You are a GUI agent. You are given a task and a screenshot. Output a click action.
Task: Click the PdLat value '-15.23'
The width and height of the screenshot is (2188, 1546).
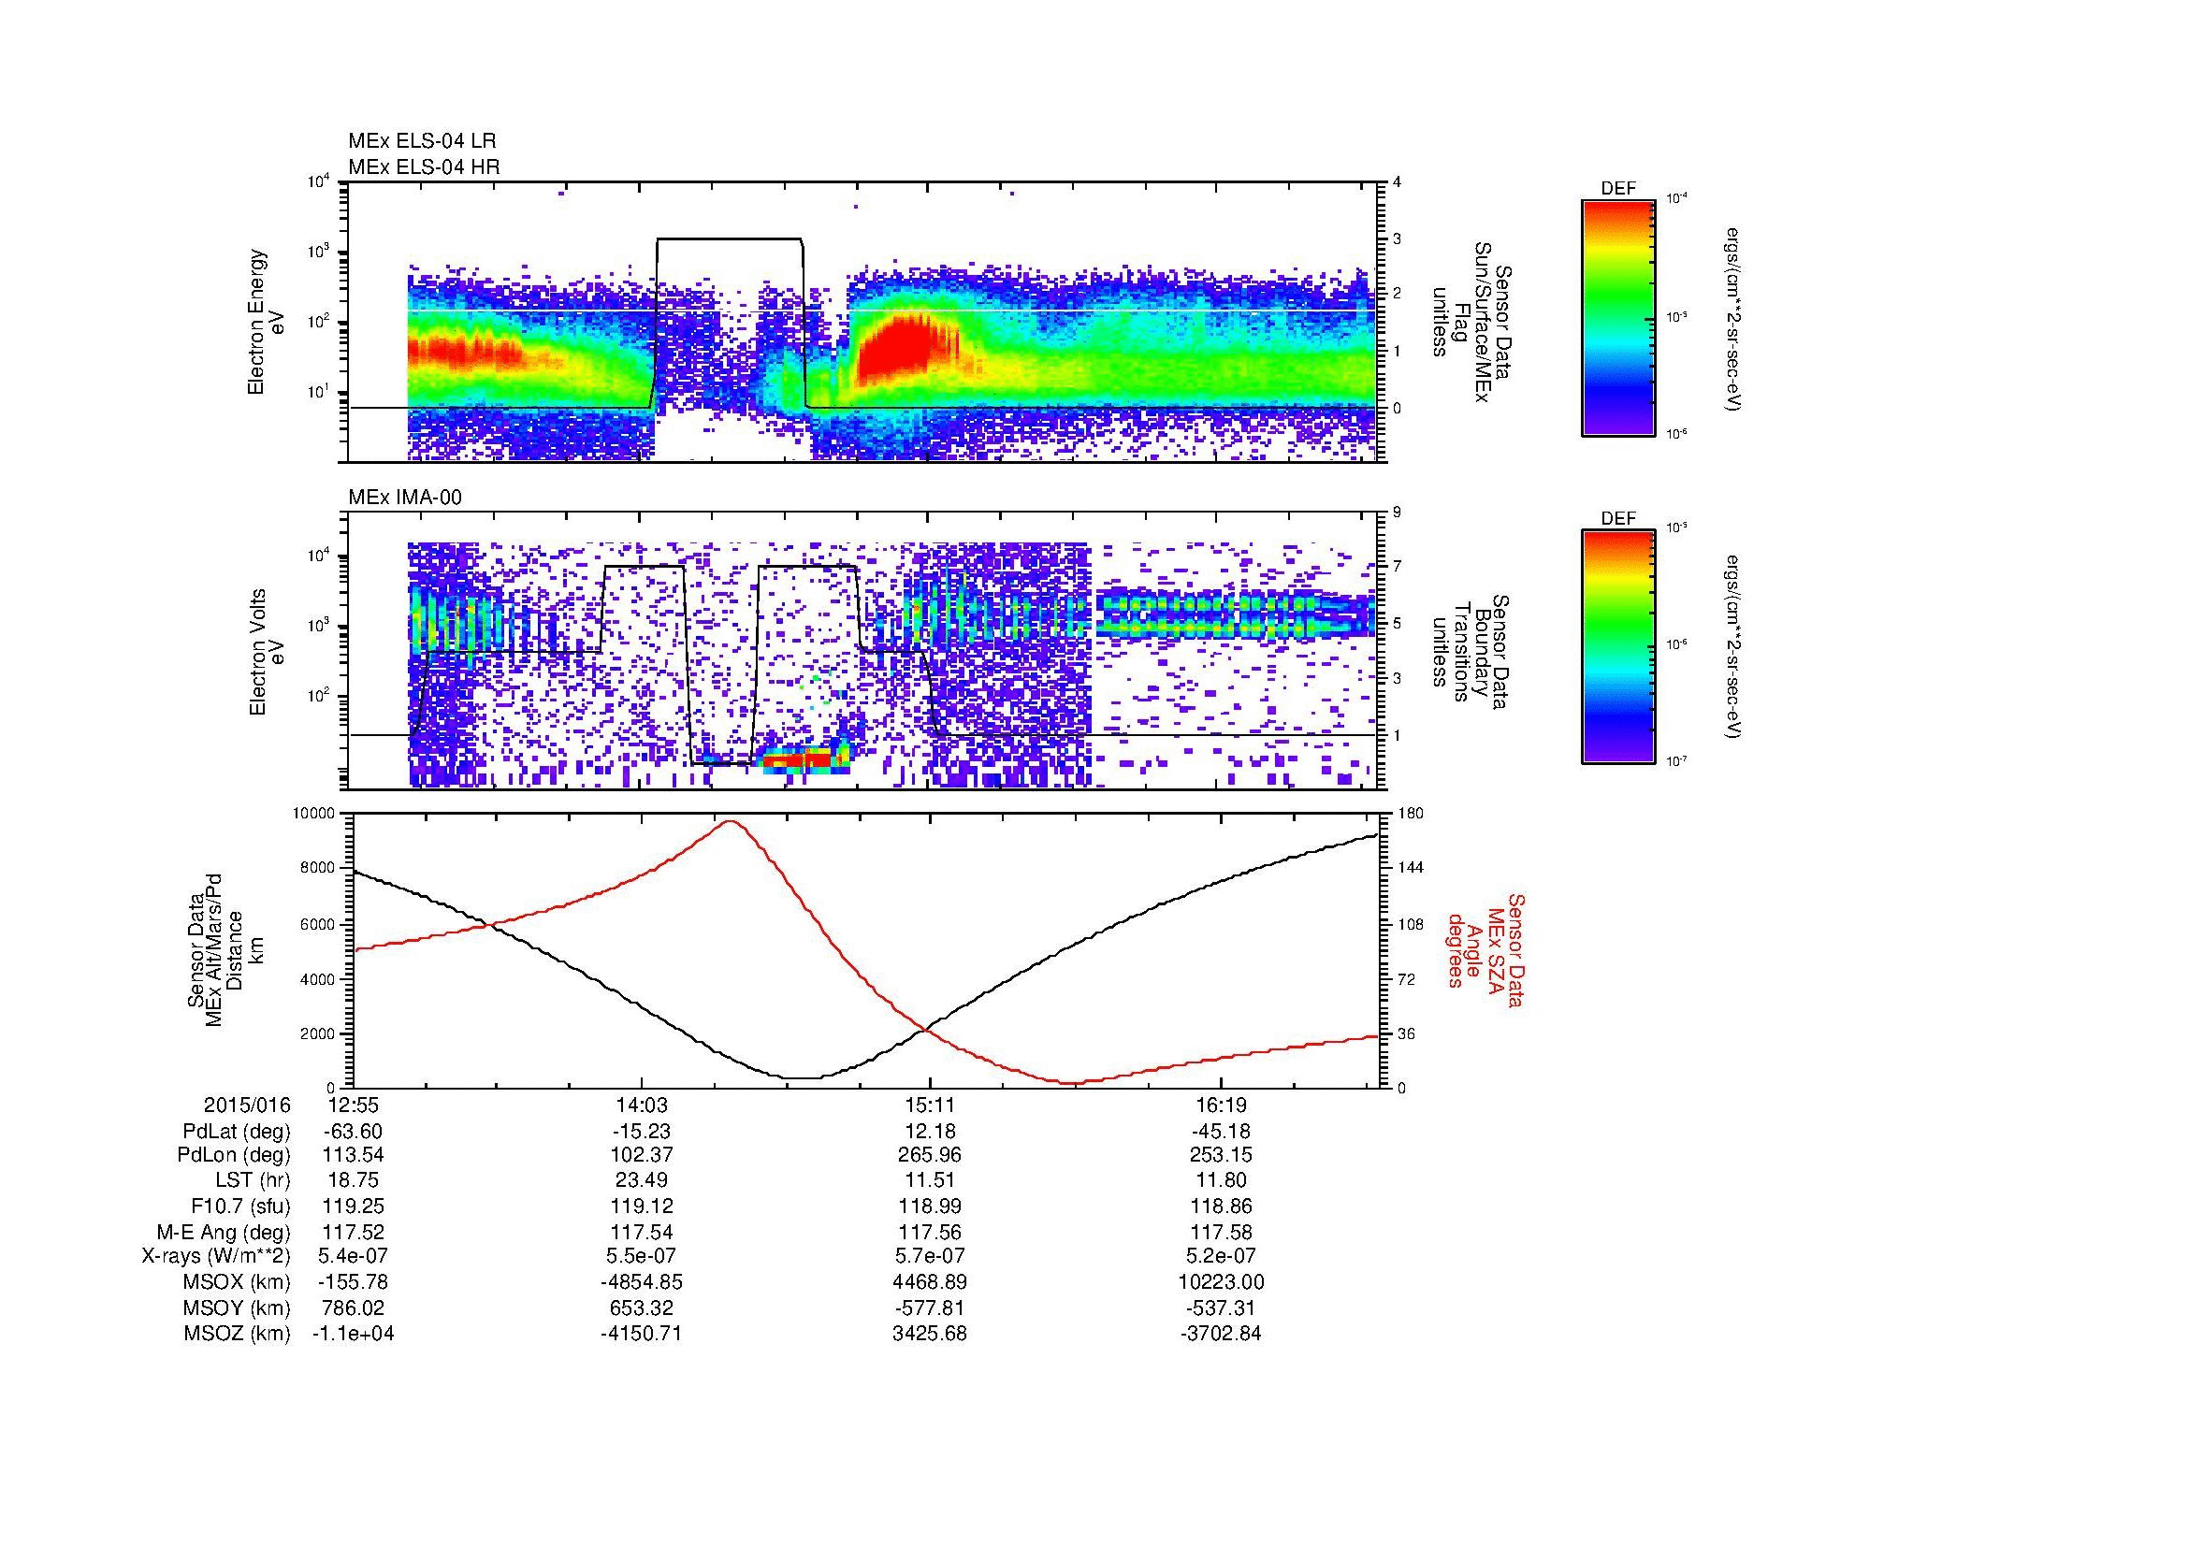(643, 1132)
